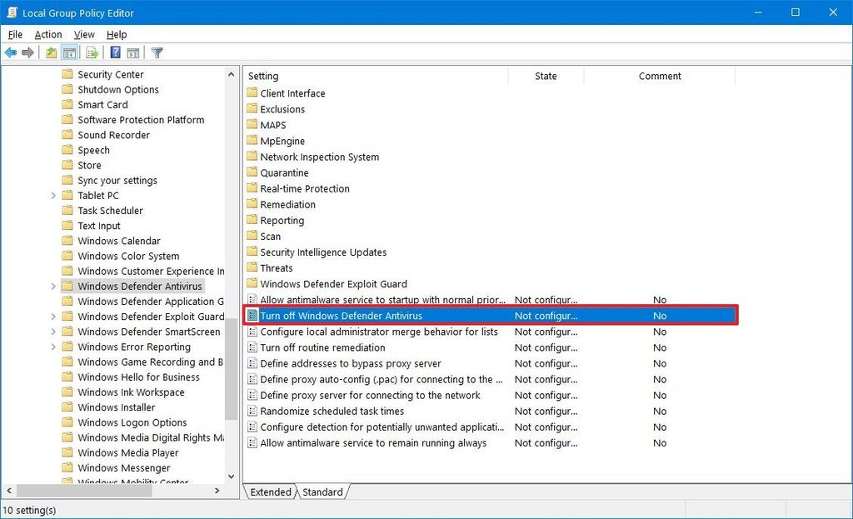Click the Filter icon in the toolbar
The width and height of the screenshot is (853, 519).
coord(157,52)
